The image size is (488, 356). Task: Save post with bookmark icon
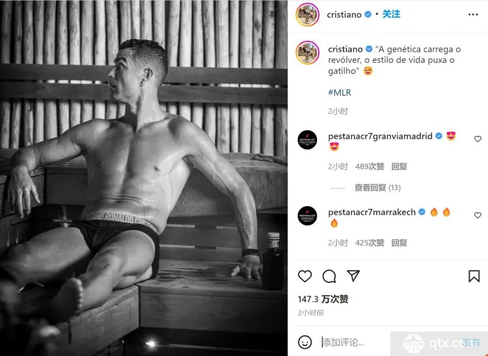[474, 276]
